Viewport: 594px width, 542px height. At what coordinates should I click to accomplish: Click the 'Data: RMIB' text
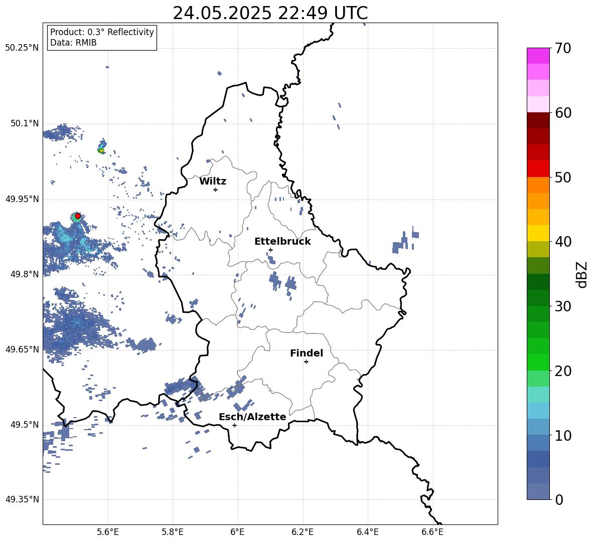[x=73, y=43]
